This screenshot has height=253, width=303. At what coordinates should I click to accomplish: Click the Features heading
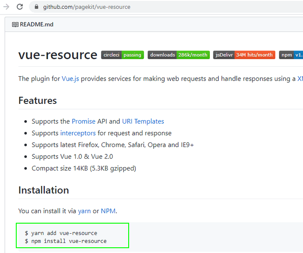(x=38, y=100)
